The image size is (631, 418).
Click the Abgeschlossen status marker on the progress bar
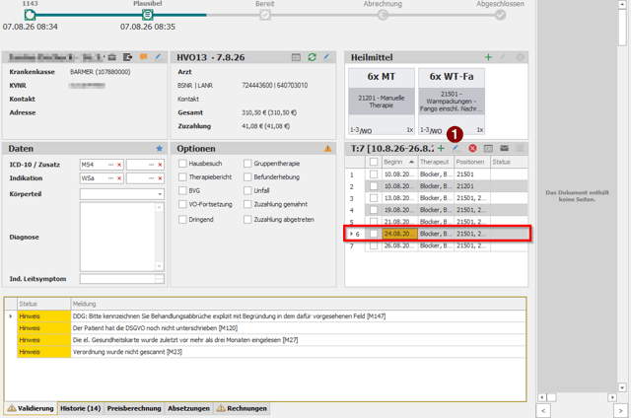pyautogui.click(x=500, y=15)
